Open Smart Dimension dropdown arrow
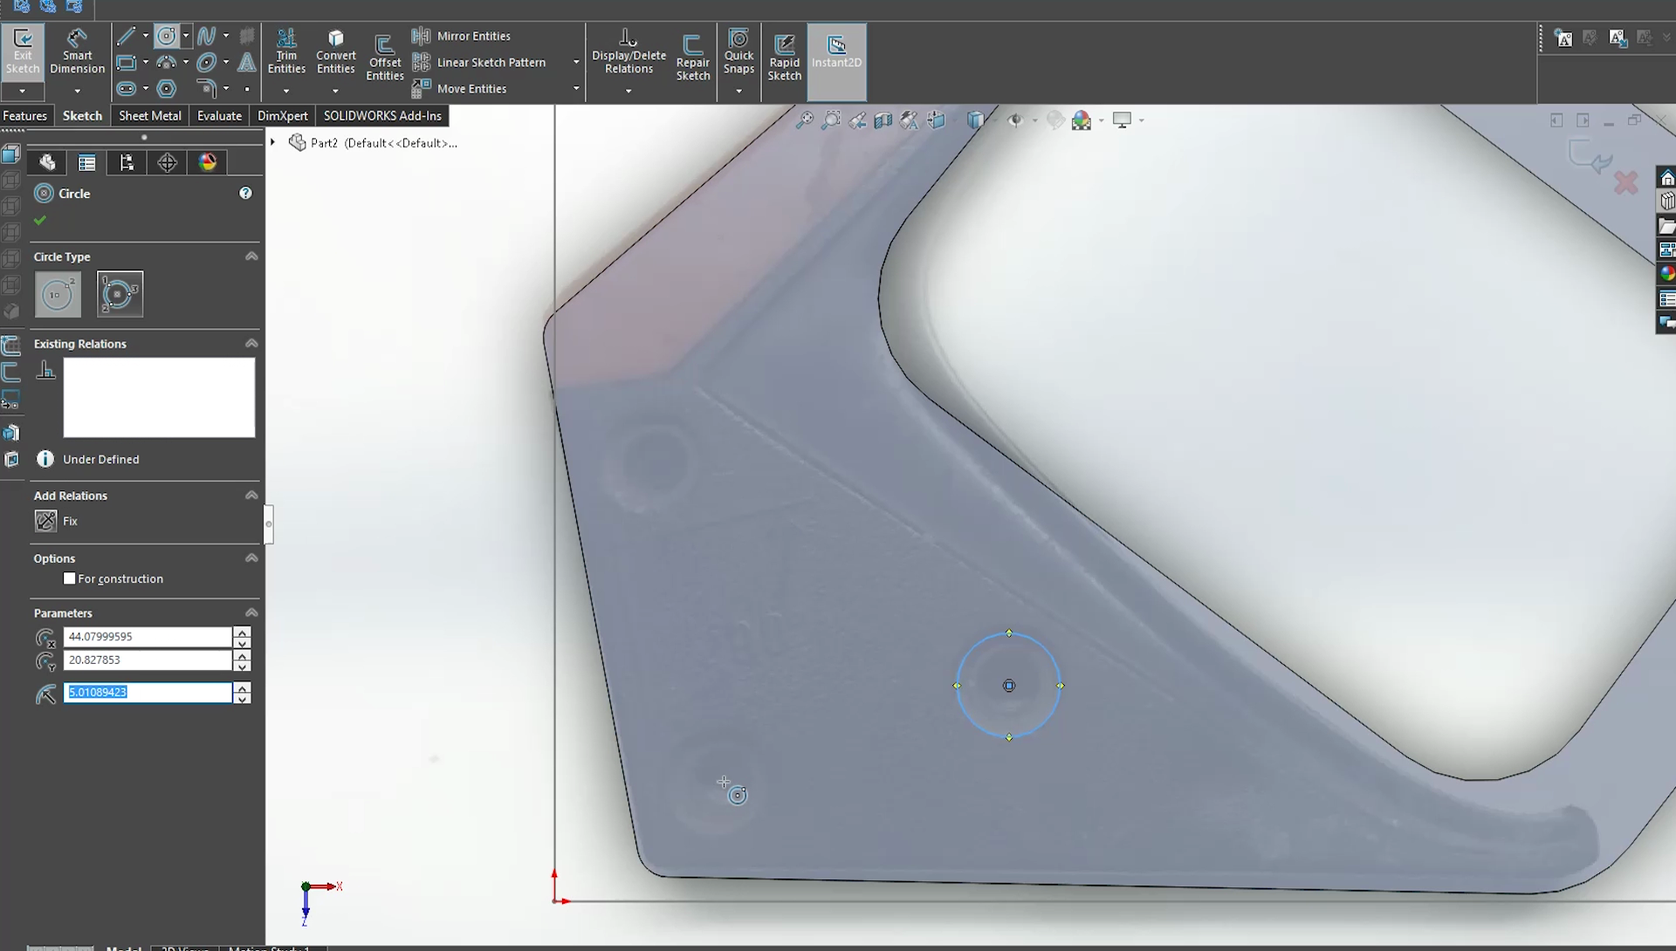Viewport: 1676px width, 951px height. pos(77,91)
